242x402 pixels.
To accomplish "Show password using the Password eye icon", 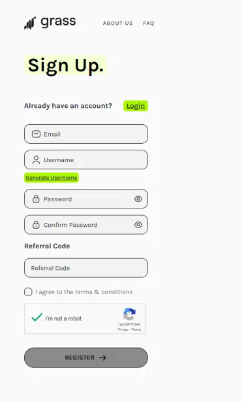I will point(138,199).
